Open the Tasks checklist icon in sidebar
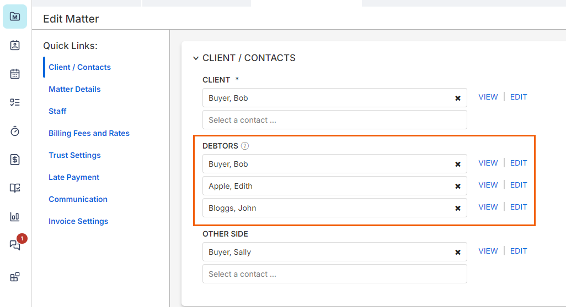The image size is (566, 307). pos(15,102)
